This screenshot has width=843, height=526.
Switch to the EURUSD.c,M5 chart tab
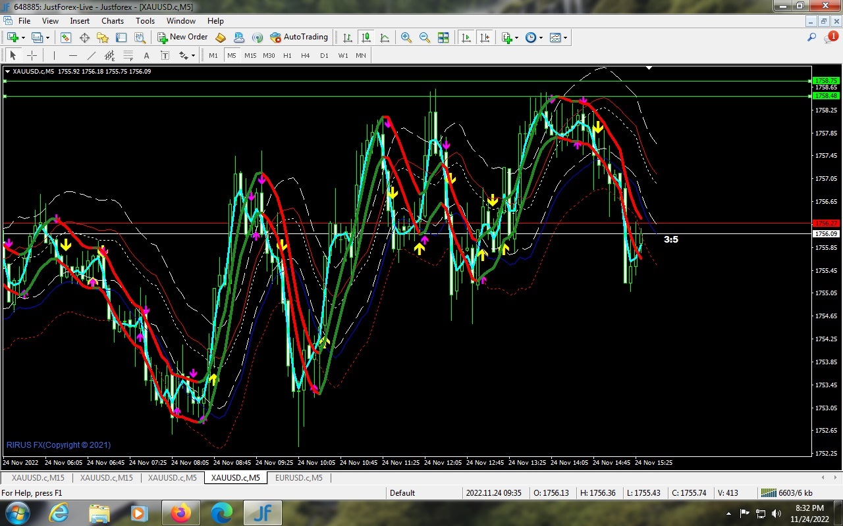[x=299, y=478]
